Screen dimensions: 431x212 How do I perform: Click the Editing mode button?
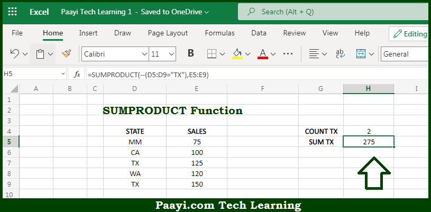[x=409, y=34]
